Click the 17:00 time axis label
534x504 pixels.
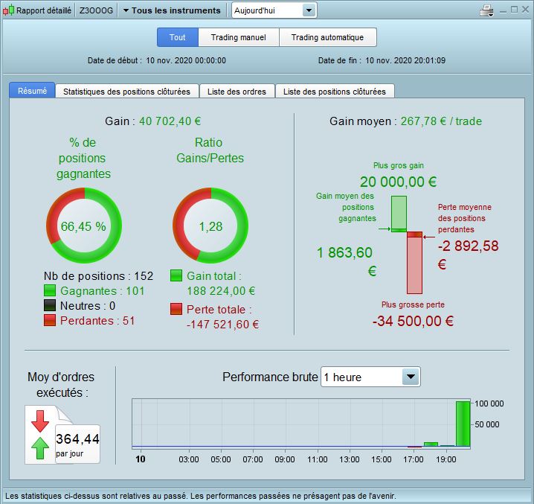tap(413, 459)
